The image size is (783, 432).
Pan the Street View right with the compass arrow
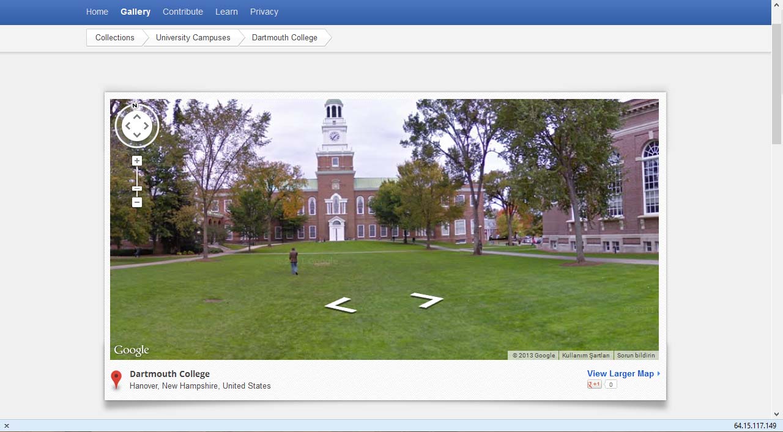click(x=146, y=126)
